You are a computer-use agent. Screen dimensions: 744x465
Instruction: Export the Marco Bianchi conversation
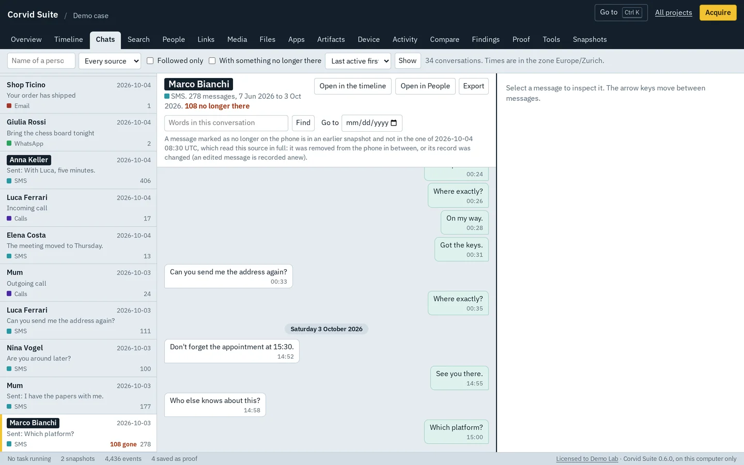[474, 86]
